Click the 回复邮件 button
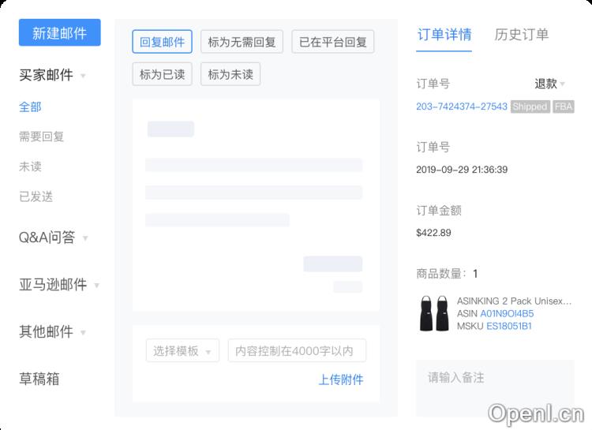The height and width of the screenshot is (430, 592). pyautogui.click(x=162, y=42)
